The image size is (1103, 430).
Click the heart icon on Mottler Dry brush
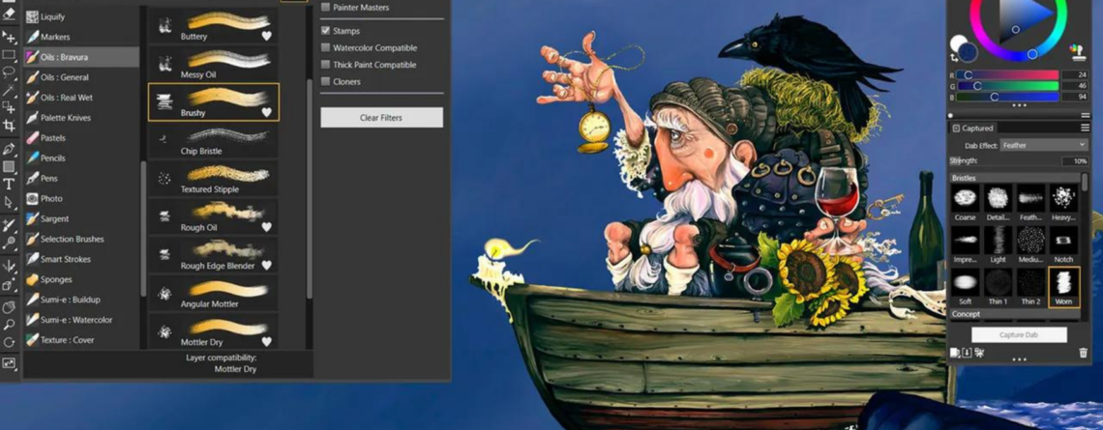(266, 341)
